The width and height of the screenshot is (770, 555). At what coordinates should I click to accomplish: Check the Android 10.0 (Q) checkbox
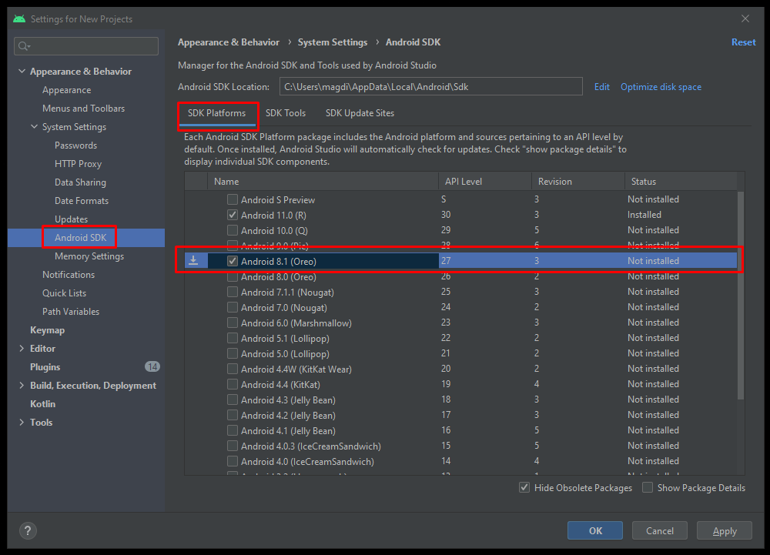[233, 230]
